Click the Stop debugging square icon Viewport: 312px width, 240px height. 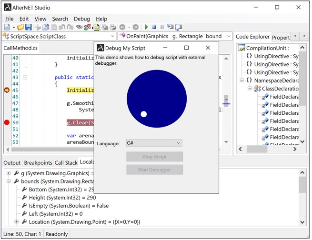tap(154, 28)
